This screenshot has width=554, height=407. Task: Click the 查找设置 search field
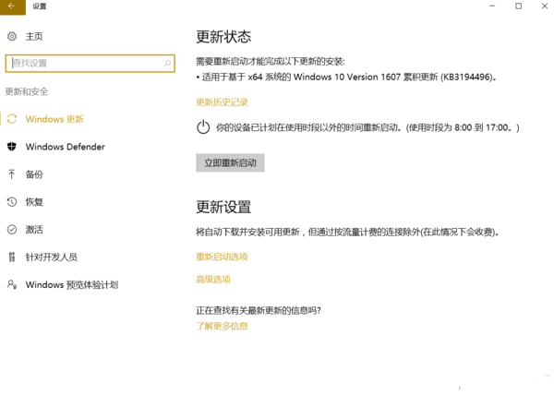(x=90, y=64)
